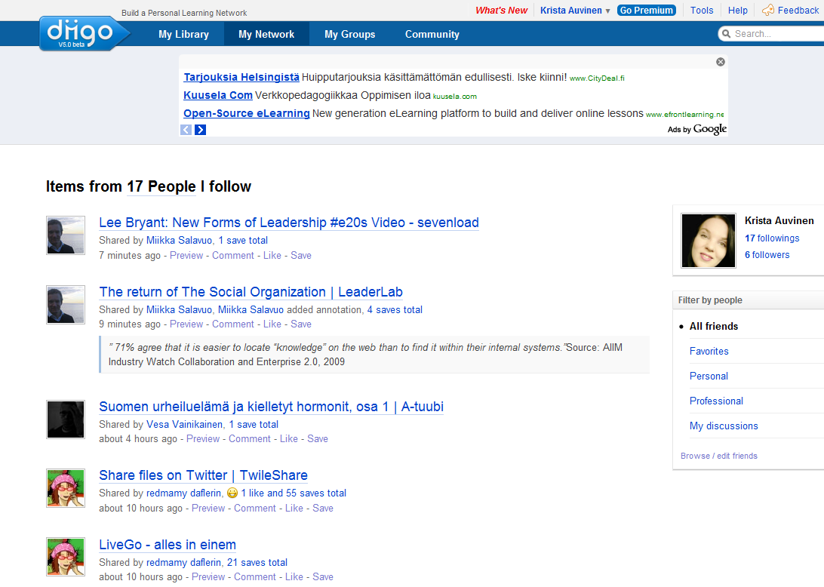This screenshot has width=824, height=587.
Task: Click the 17 People heading link
Action: click(x=161, y=186)
